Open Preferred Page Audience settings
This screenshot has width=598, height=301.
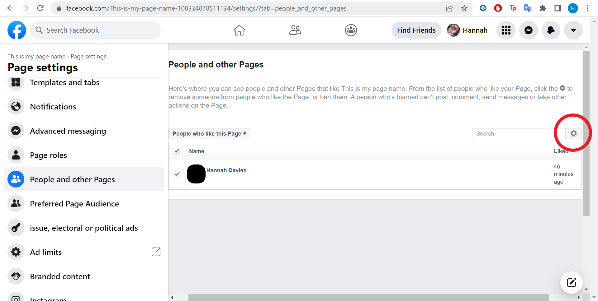[84, 204]
